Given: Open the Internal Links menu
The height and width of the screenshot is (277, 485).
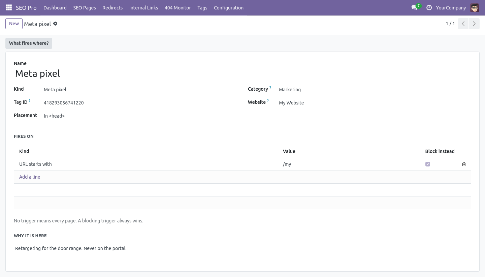Looking at the screenshot, I should [x=143, y=7].
